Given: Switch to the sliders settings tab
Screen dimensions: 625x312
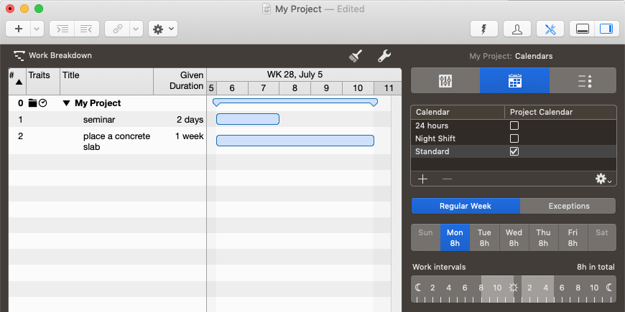Looking at the screenshot, I should pos(445,81).
